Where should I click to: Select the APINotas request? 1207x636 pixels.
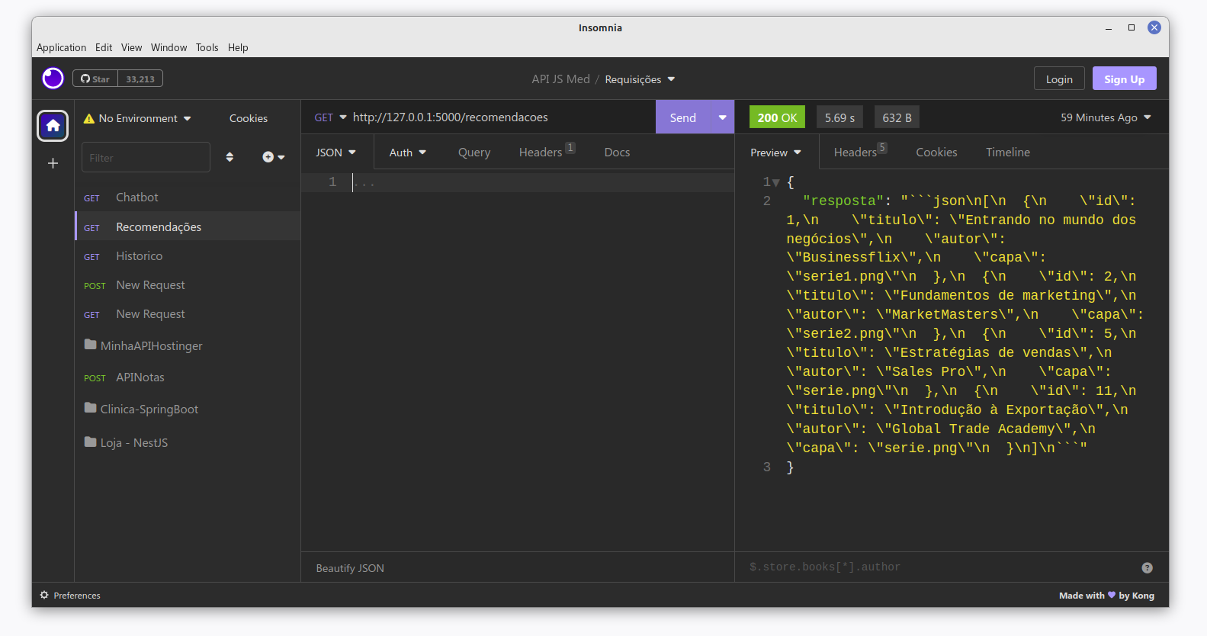tap(188, 377)
